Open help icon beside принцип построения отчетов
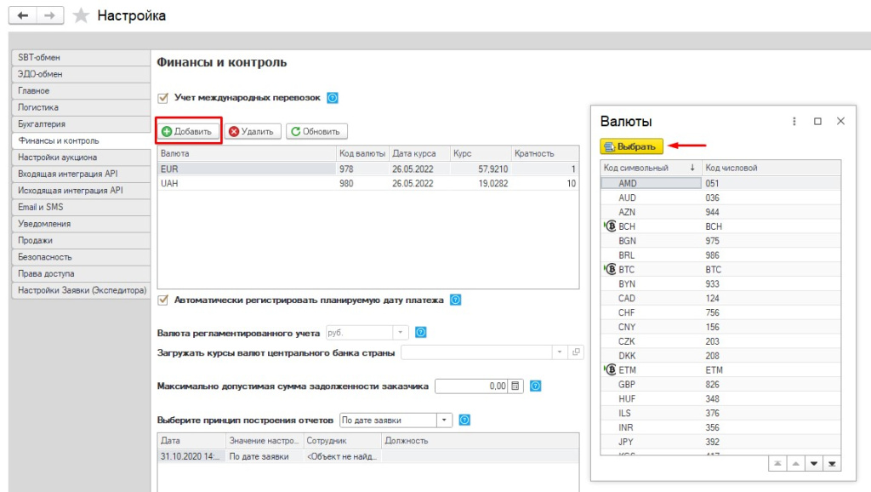This screenshot has width=871, height=492. [x=465, y=420]
